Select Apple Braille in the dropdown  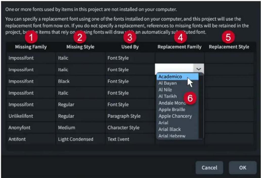[x=178, y=109]
